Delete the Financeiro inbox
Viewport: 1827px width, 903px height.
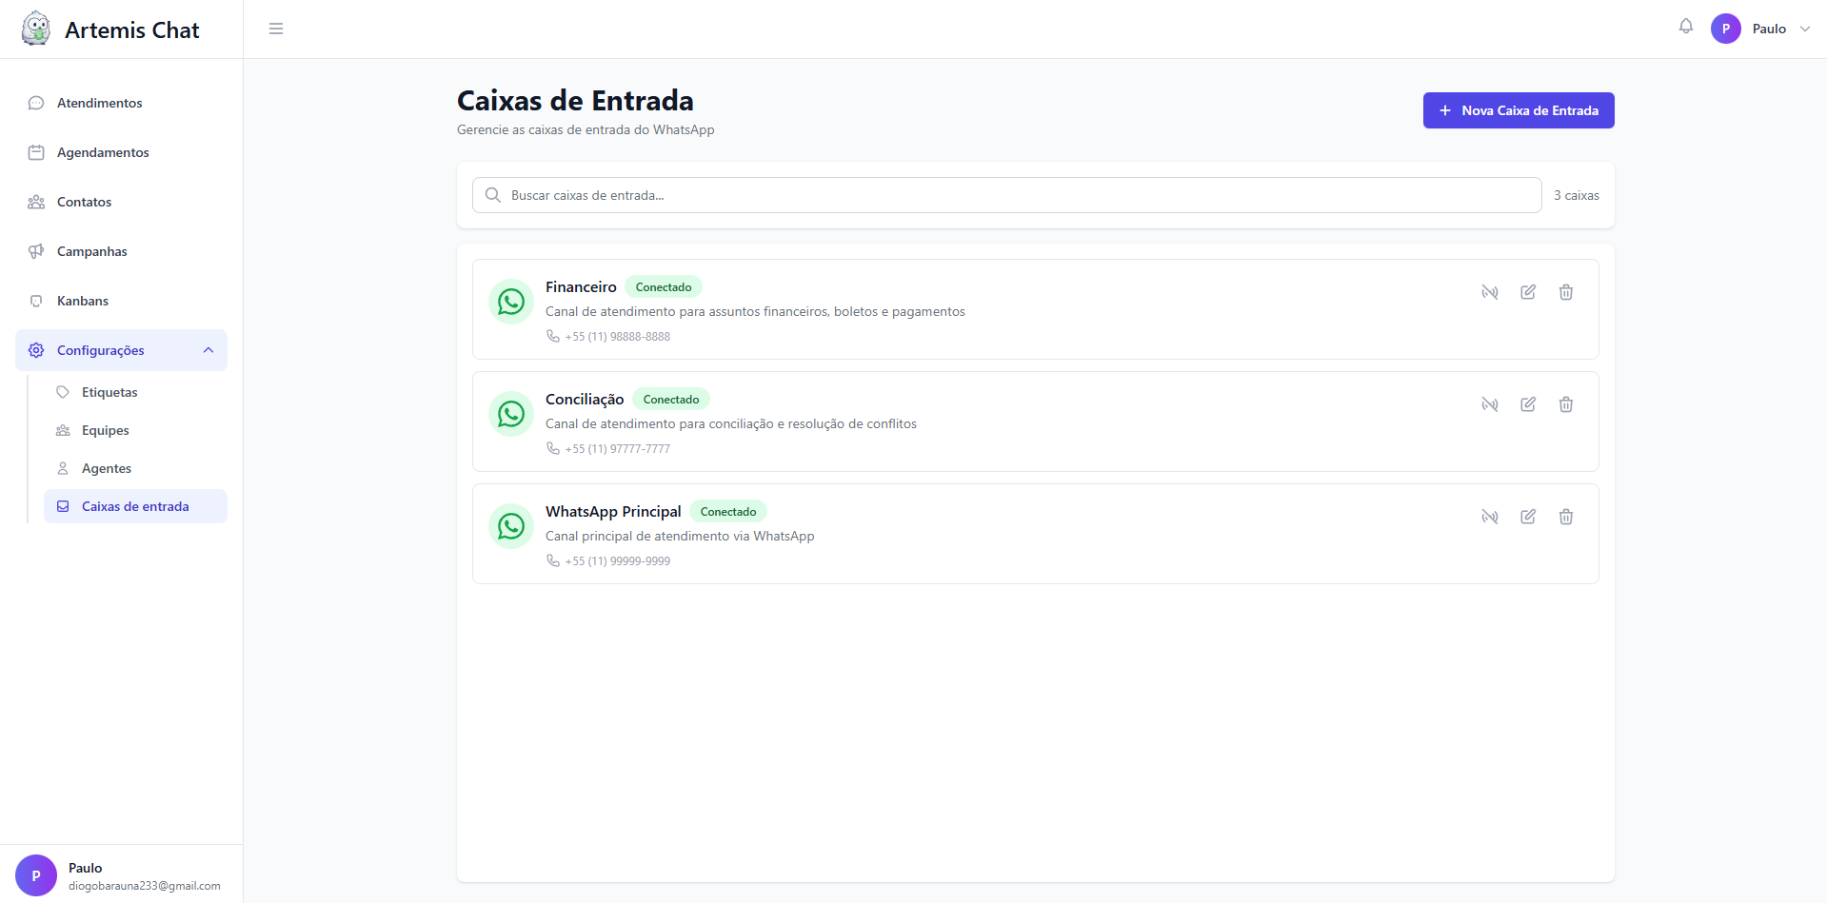coord(1565,292)
